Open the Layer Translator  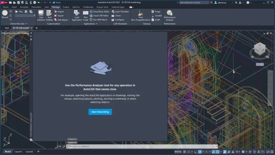coord(120,11)
